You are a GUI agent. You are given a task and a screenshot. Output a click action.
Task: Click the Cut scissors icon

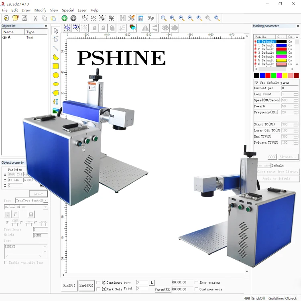35,18
